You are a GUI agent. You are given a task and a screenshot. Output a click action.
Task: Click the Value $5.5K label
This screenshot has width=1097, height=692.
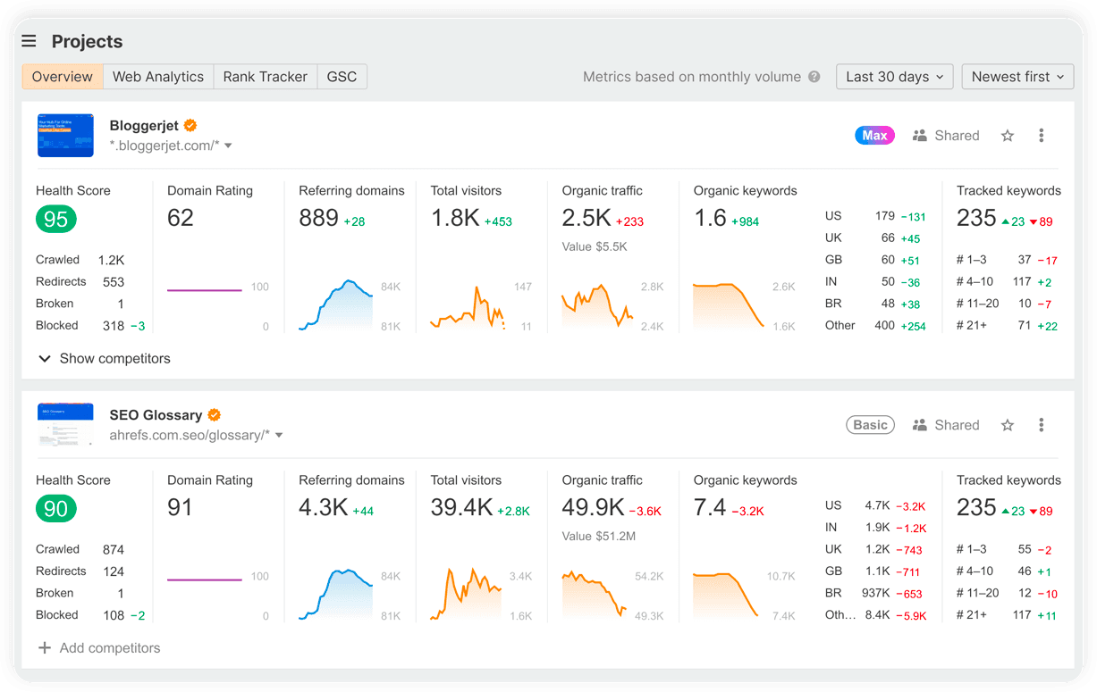[595, 246]
